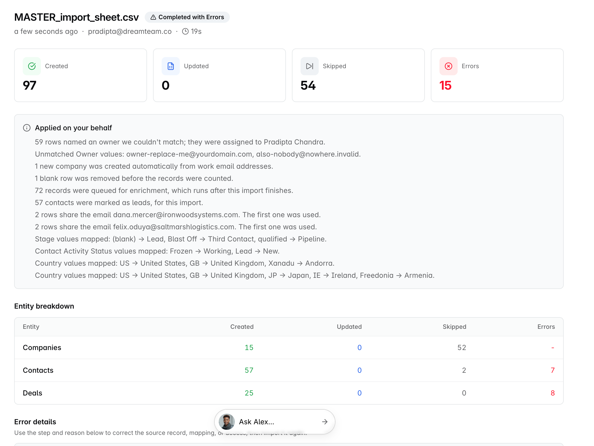Select the Contacts row in the Entity breakdown
This screenshot has height=446, width=594.
coord(289,370)
